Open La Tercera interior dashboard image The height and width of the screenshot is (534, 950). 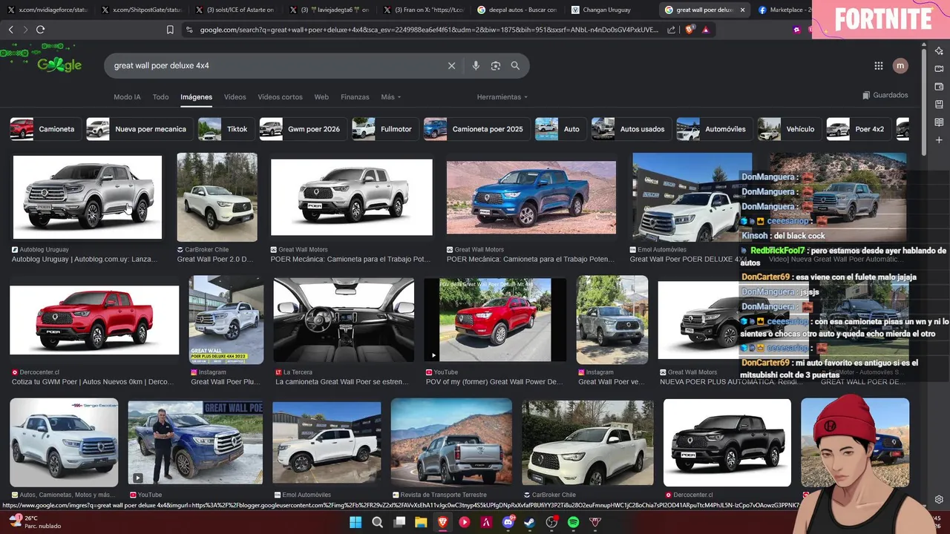coord(344,320)
